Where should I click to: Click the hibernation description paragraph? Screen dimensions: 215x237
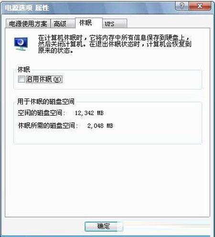(114, 44)
